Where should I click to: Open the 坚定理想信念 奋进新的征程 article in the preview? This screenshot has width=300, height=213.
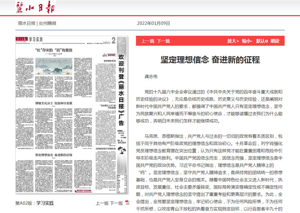tap(53, 154)
